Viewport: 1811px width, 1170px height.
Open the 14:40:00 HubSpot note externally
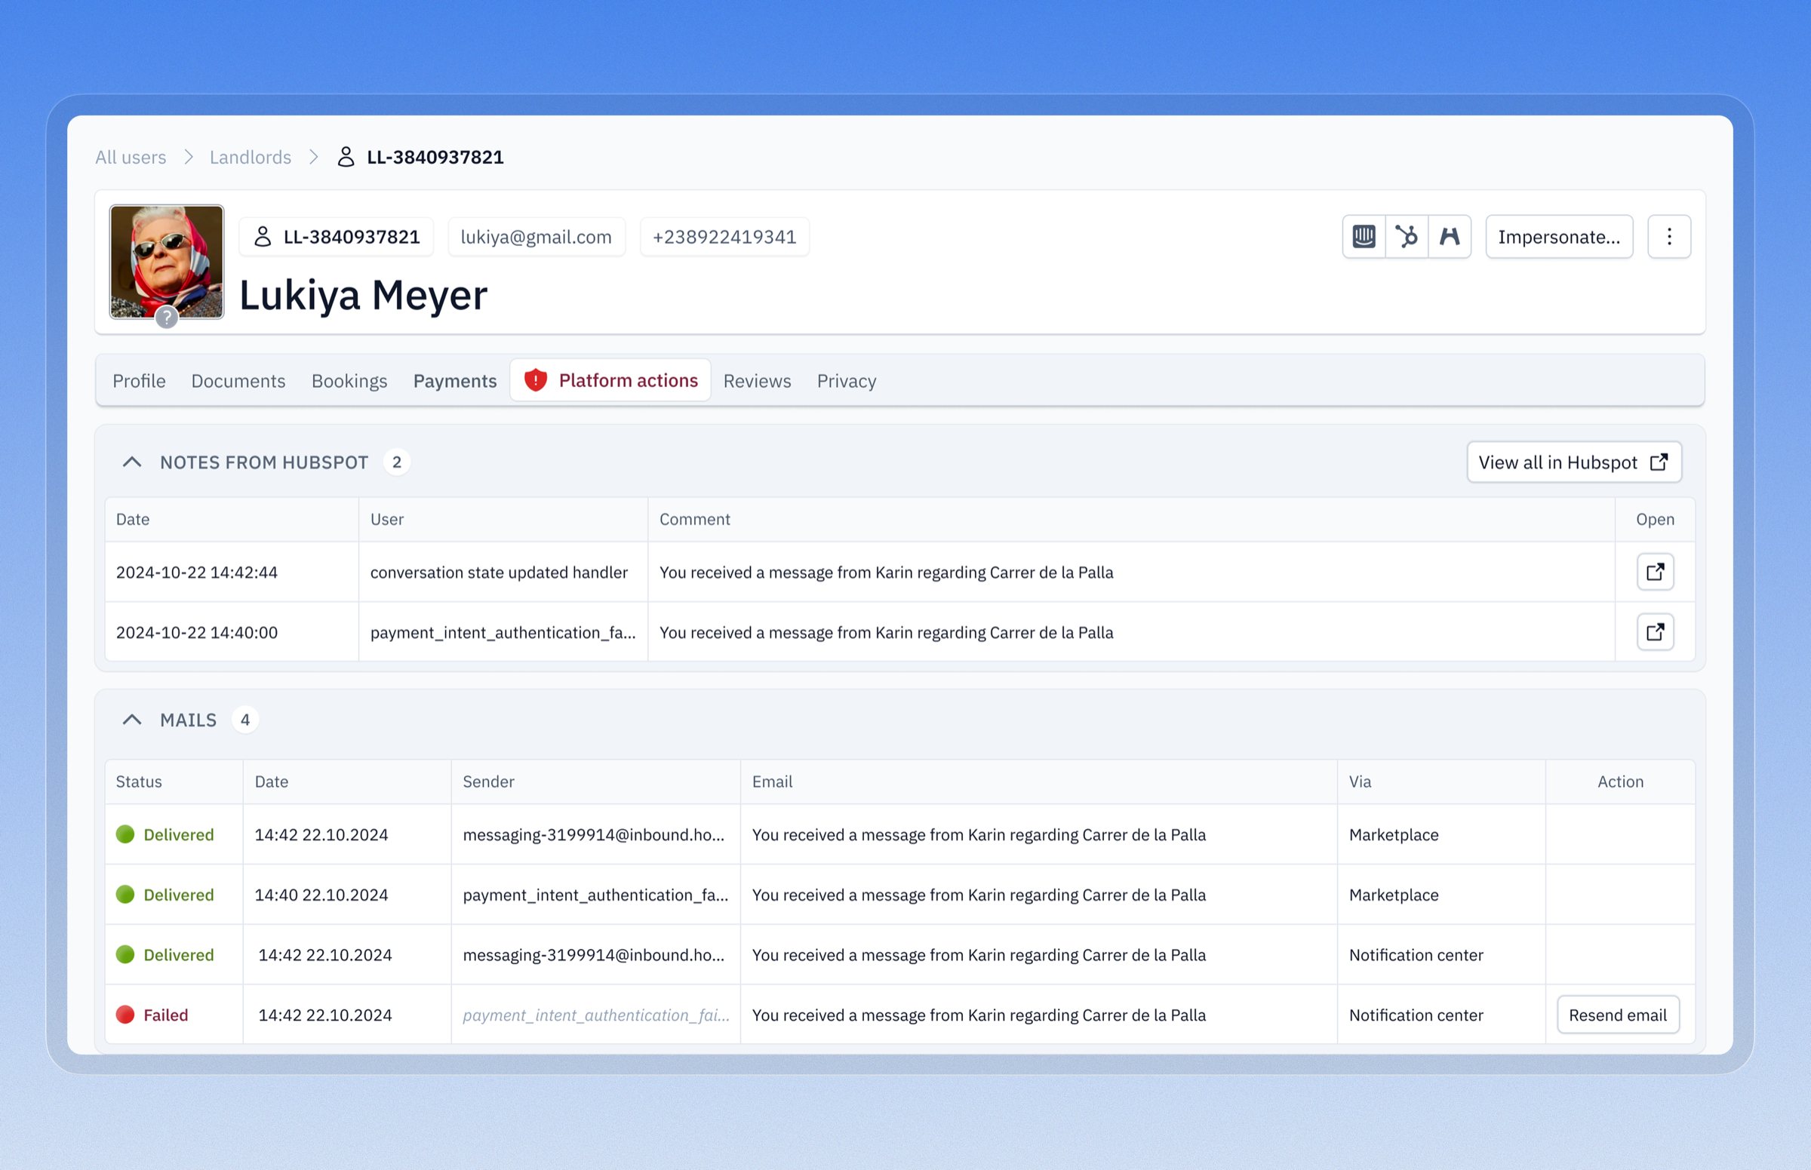coord(1655,632)
